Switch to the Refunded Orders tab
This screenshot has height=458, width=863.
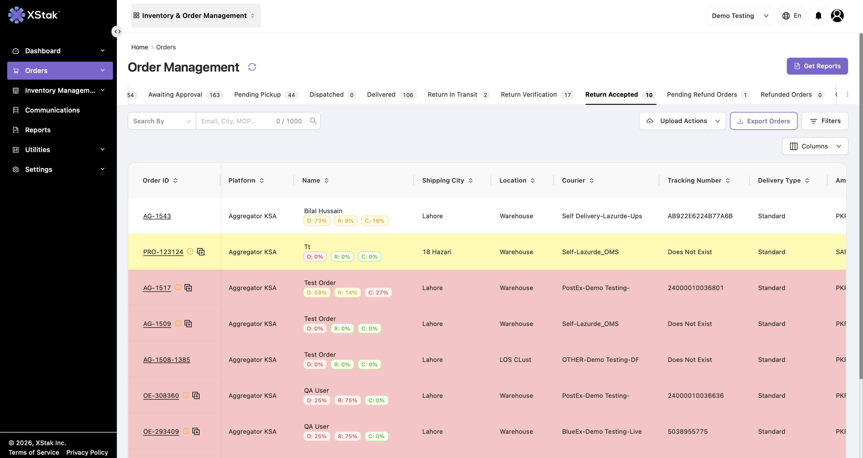pyautogui.click(x=792, y=94)
